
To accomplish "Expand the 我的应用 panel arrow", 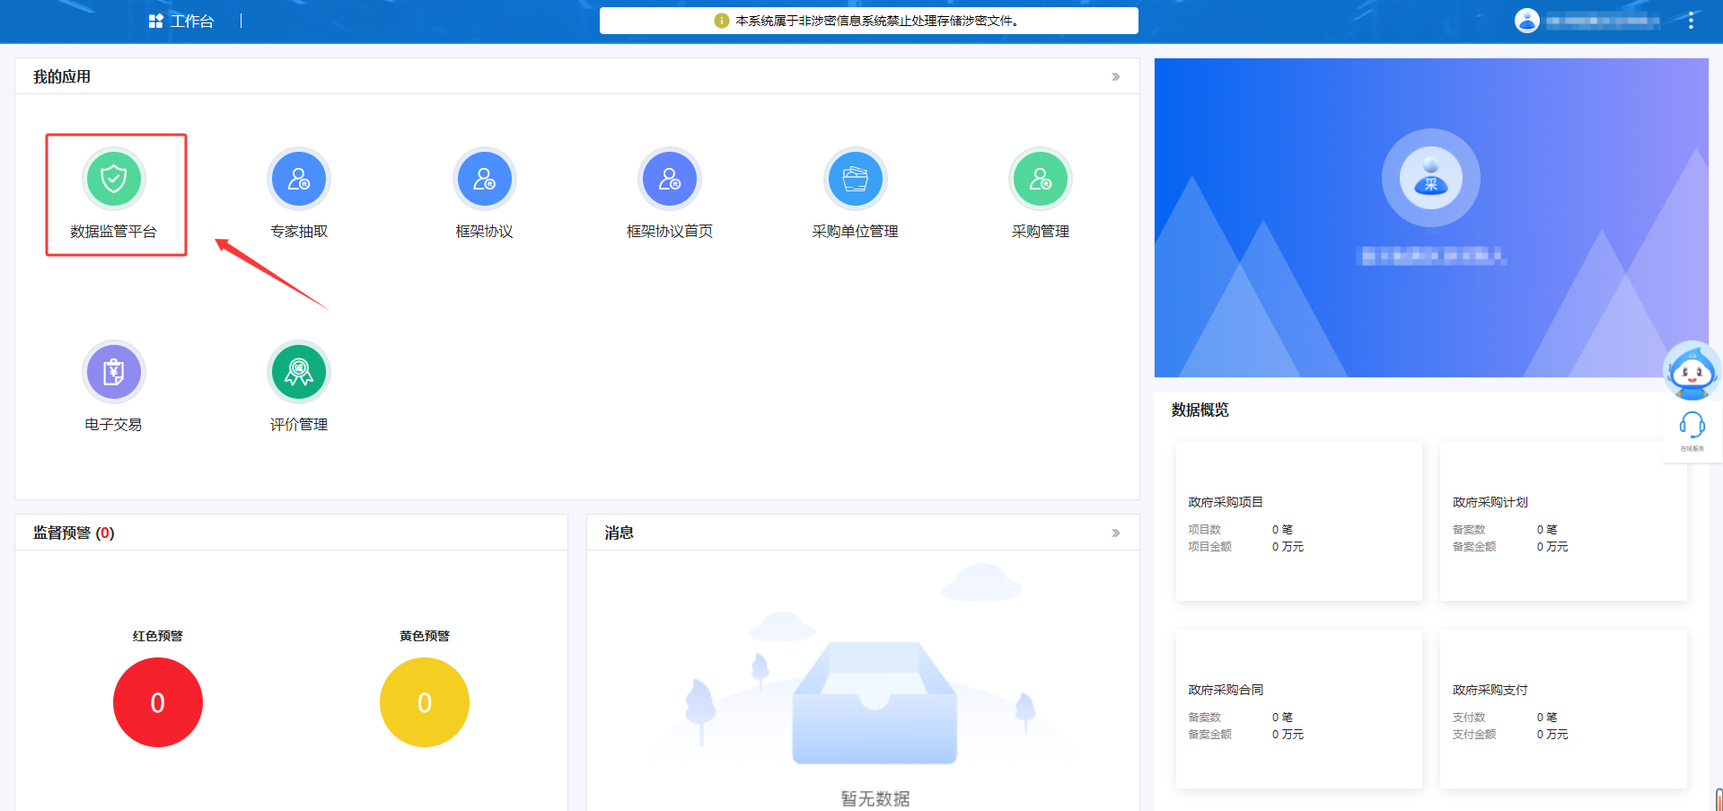I will pos(1115,77).
